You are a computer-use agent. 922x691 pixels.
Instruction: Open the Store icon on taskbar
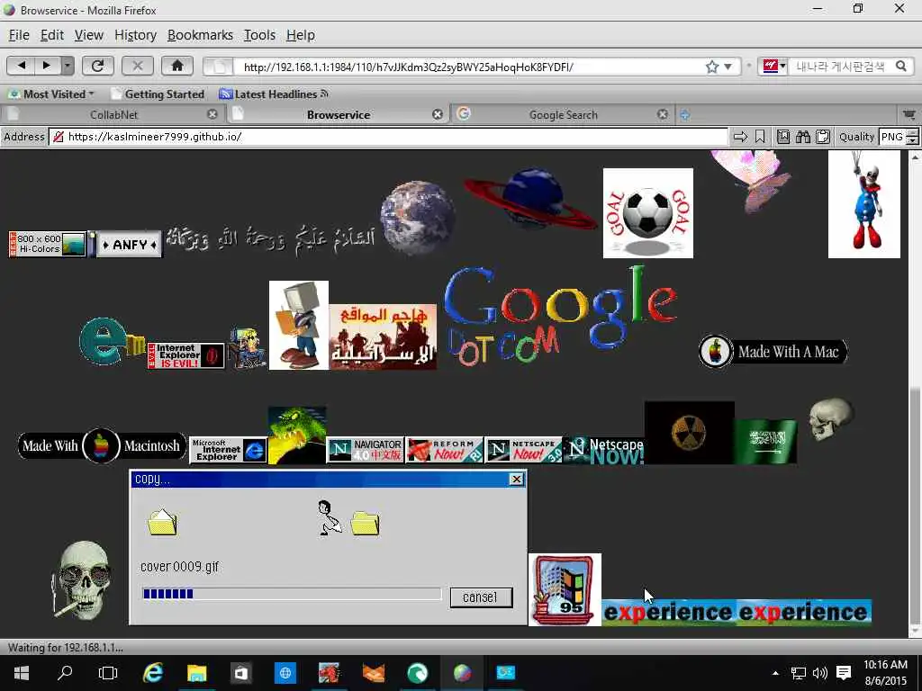241,673
